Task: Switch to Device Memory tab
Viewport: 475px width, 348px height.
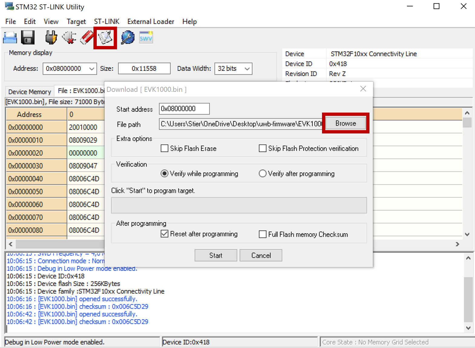Action: point(30,92)
